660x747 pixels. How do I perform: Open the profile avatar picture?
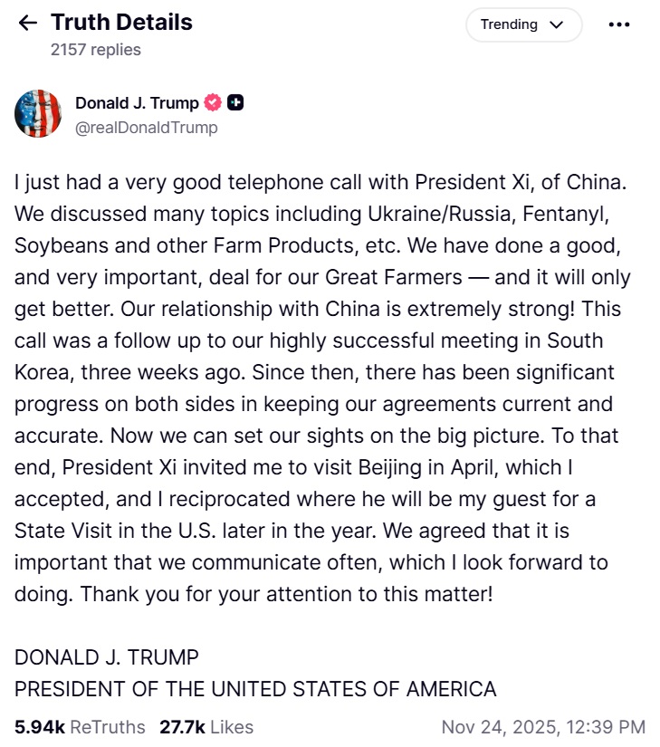point(38,114)
